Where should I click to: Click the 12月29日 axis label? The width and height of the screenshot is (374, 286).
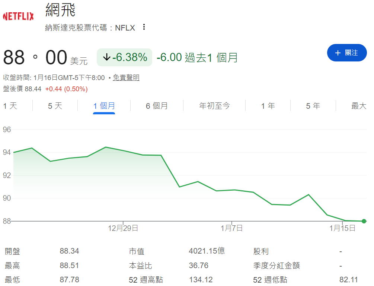(123, 228)
